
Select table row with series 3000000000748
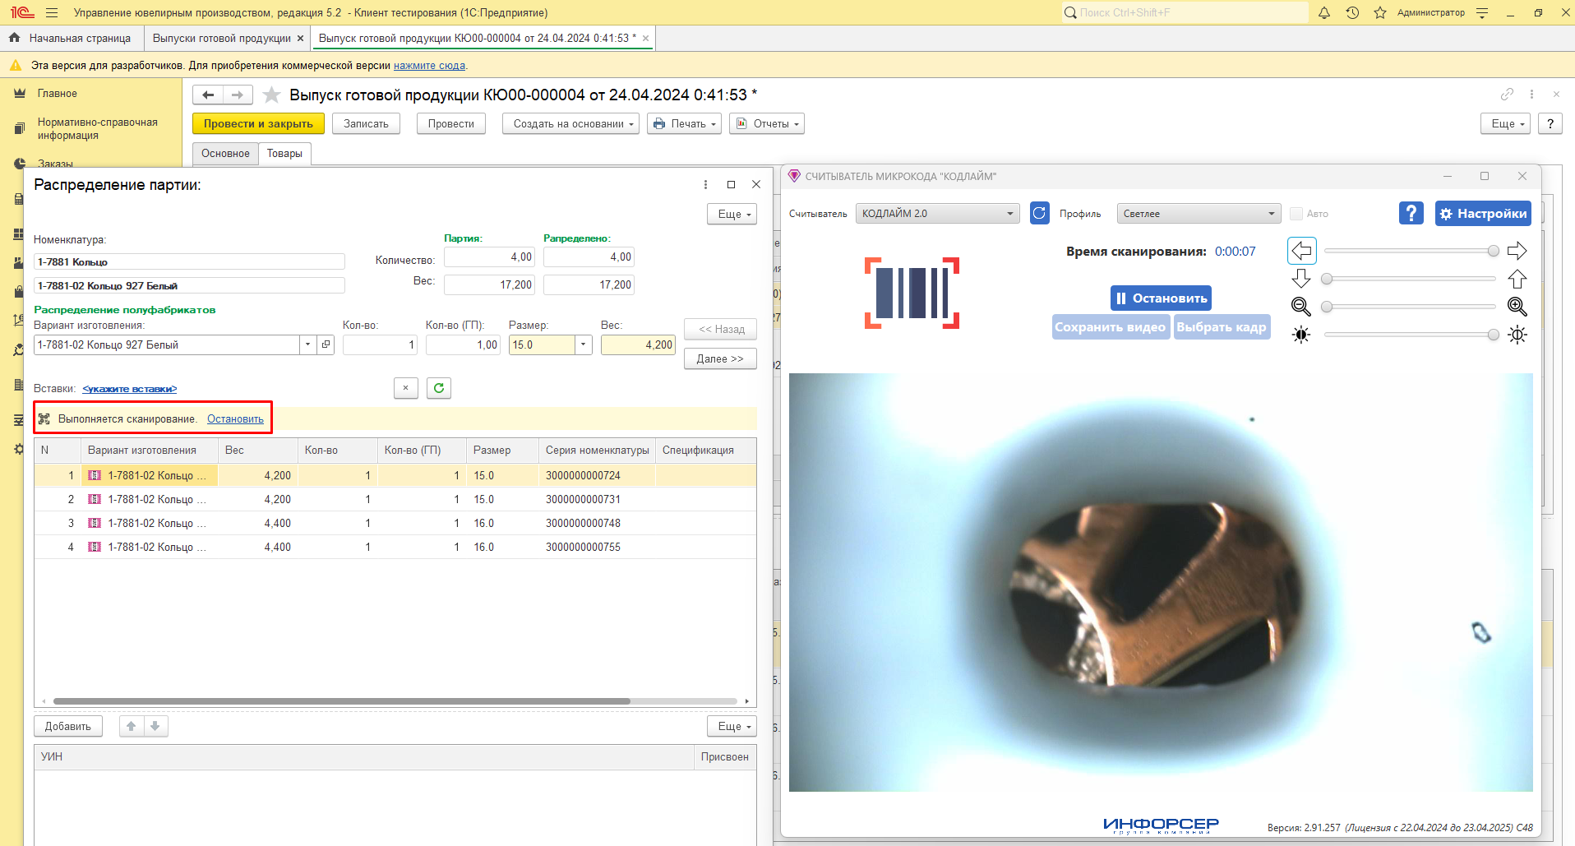(x=395, y=523)
